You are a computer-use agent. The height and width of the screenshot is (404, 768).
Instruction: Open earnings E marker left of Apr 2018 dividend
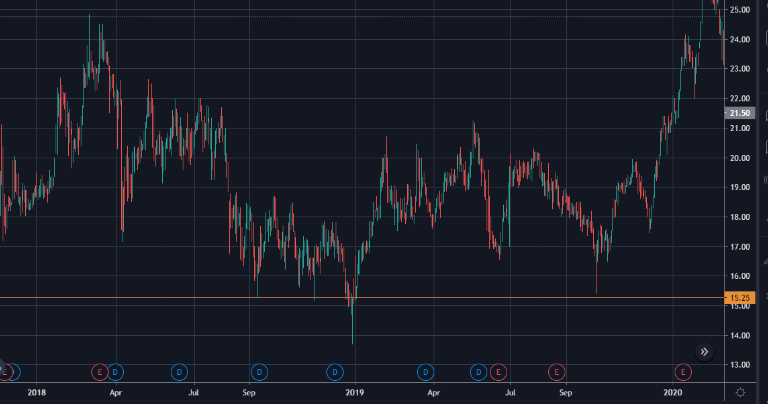pyautogui.click(x=100, y=372)
